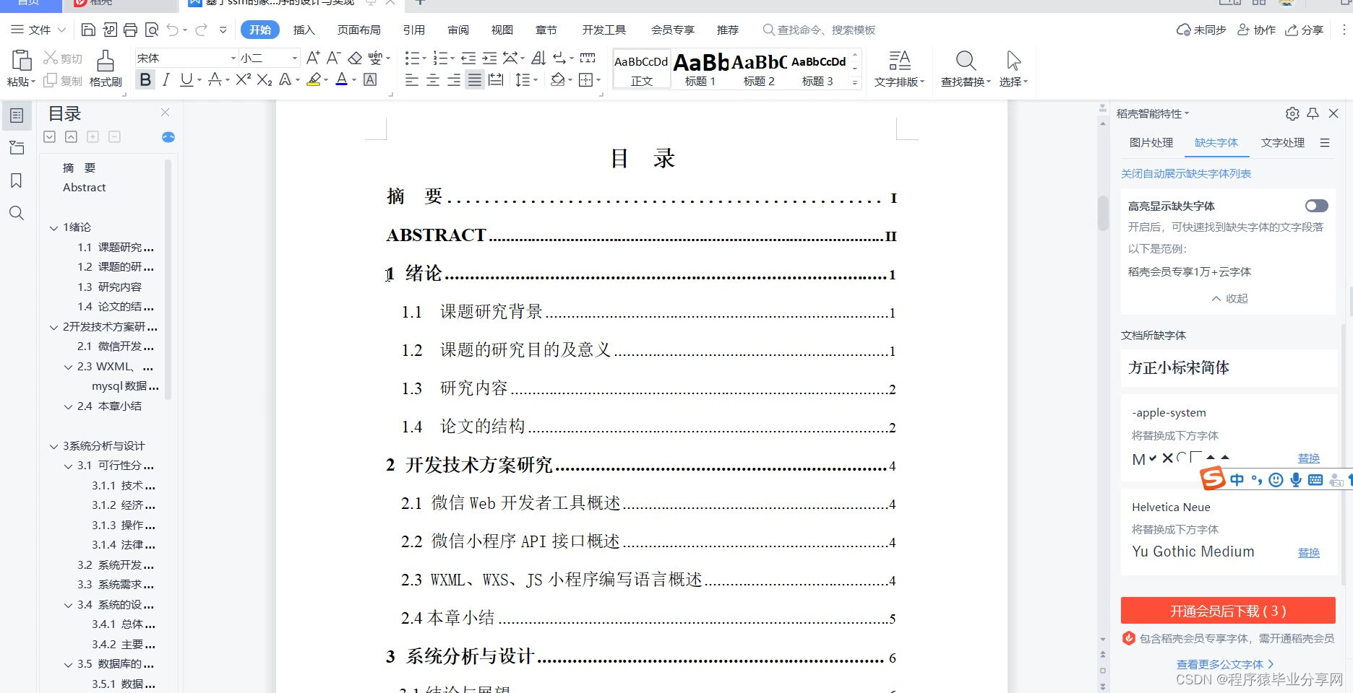This screenshot has height=693, width=1353.
Task: Open line spacing dropdown
Action: (x=536, y=80)
